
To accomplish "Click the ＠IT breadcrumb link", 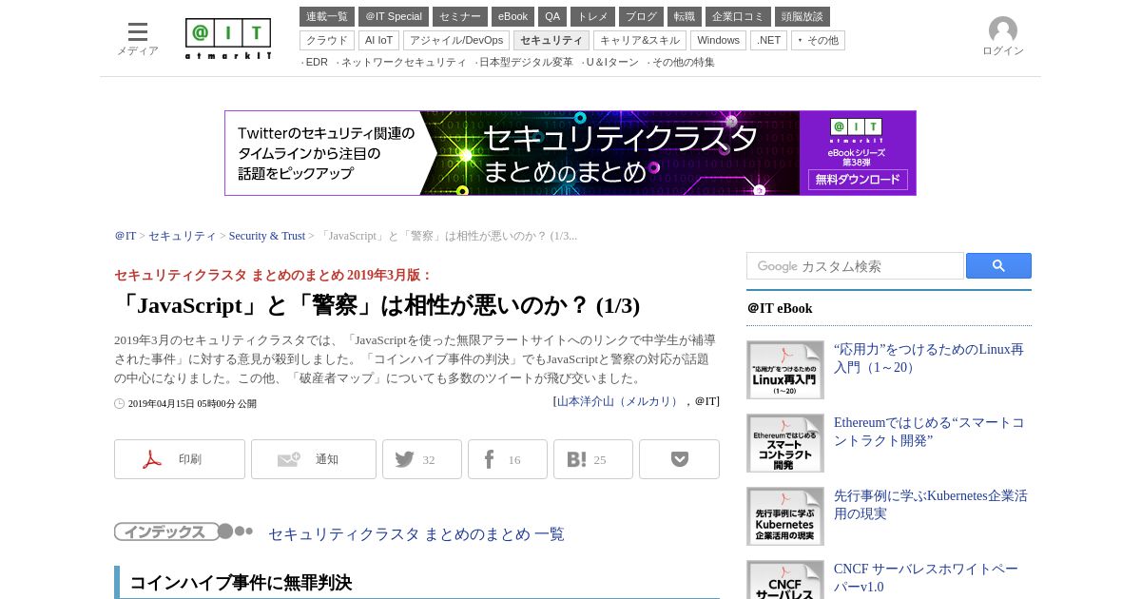I will [x=126, y=236].
